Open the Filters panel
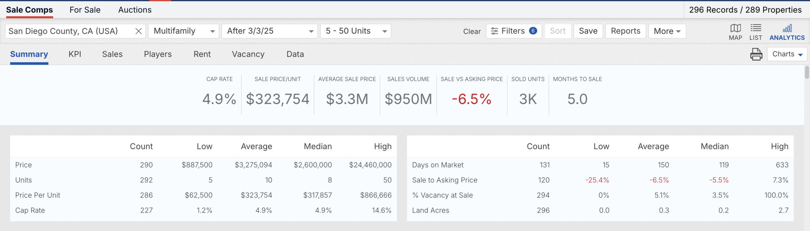This screenshot has height=231, width=810. tap(514, 31)
